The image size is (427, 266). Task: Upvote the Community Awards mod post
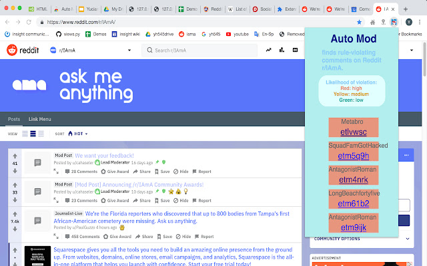15,185
